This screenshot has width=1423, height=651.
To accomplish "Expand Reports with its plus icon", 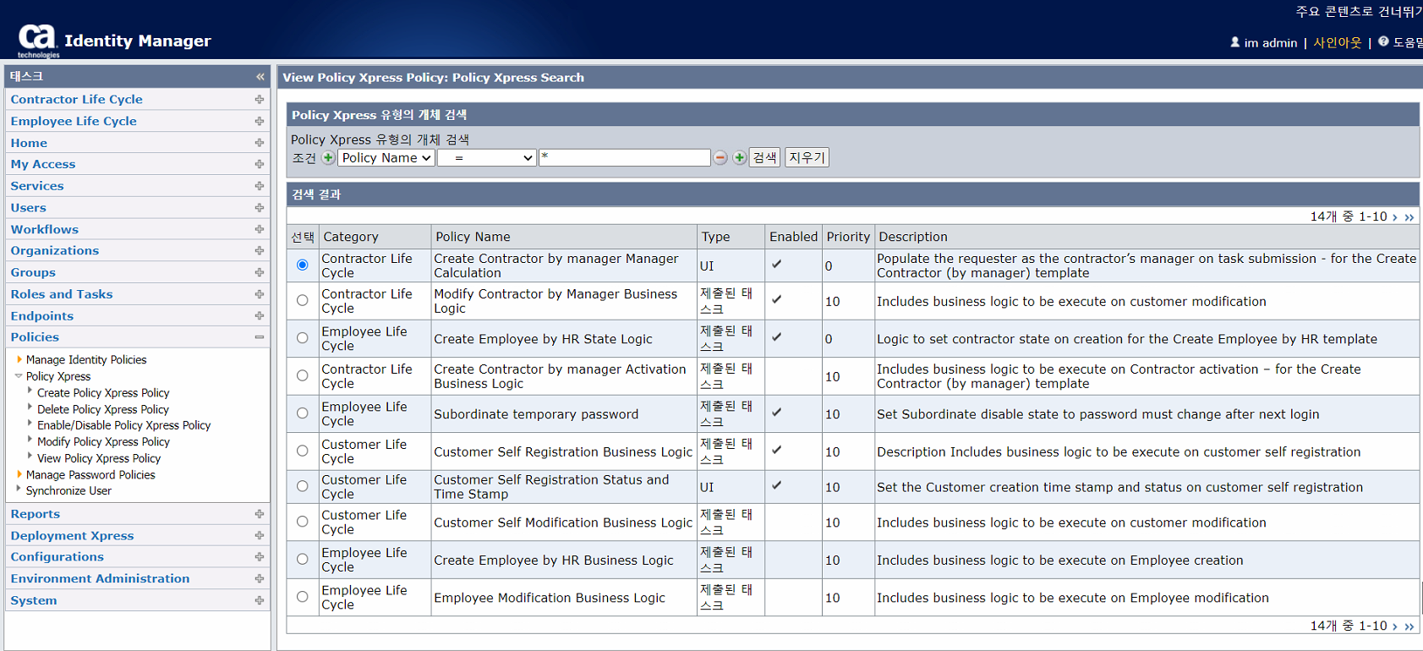I will pyautogui.click(x=260, y=514).
